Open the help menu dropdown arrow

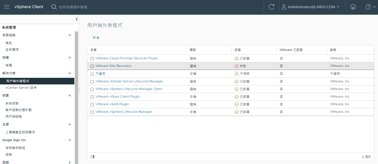[x=374, y=7]
